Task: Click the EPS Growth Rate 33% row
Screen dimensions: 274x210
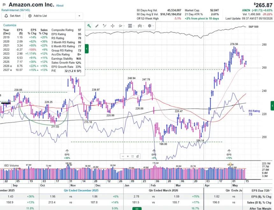Action: [x=66, y=67]
